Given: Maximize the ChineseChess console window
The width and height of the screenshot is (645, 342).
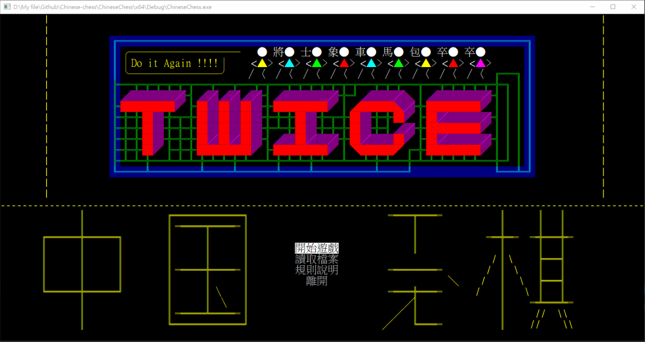Looking at the screenshot, I should click(613, 7).
